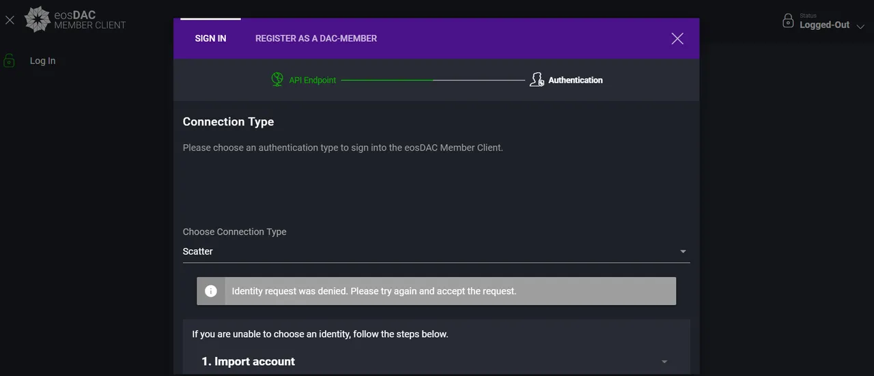Click the API Endpoint globe icon

pyautogui.click(x=277, y=80)
